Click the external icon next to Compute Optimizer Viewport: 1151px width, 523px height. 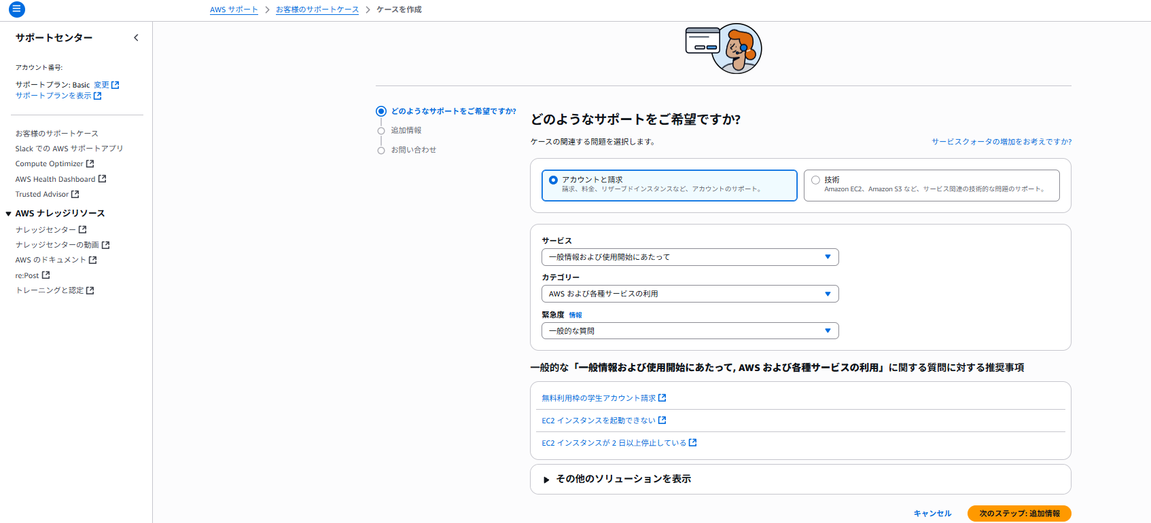click(x=90, y=163)
